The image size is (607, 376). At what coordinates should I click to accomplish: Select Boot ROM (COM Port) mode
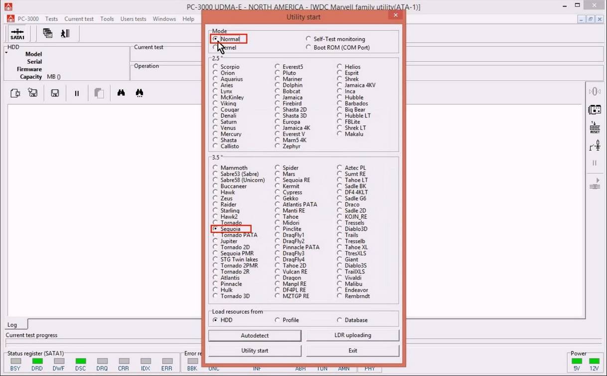308,47
